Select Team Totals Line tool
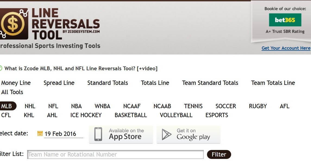 click(x=273, y=83)
